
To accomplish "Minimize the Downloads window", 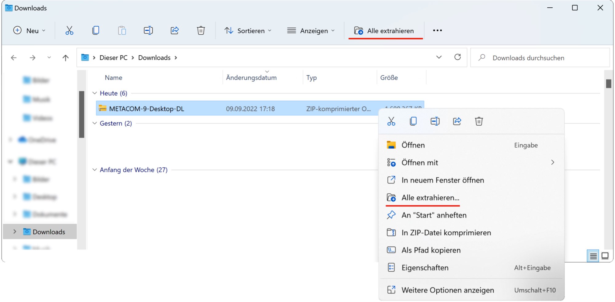I will pos(550,8).
